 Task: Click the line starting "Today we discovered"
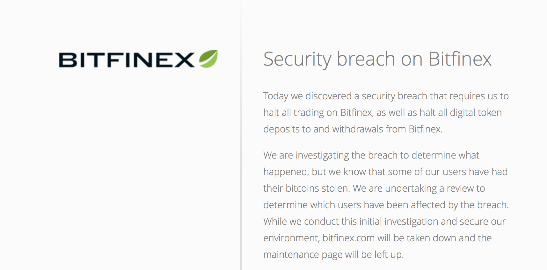386,96
